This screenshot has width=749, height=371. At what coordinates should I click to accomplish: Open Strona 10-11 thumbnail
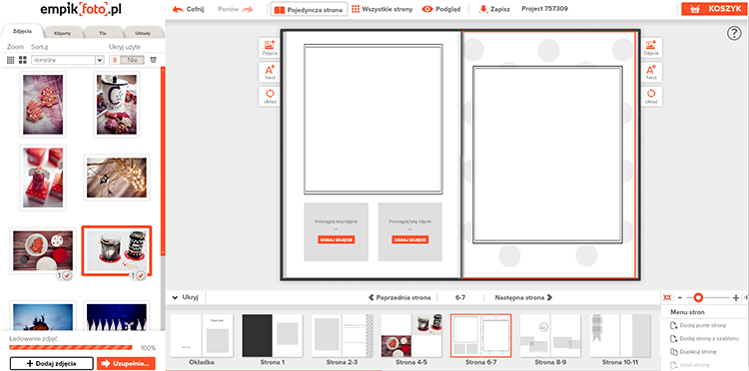(x=620, y=336)
